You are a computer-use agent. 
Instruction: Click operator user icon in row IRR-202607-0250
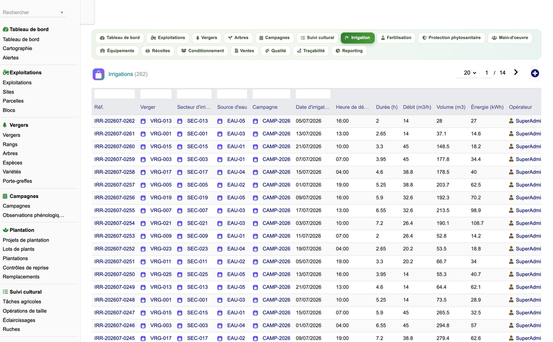512,274
